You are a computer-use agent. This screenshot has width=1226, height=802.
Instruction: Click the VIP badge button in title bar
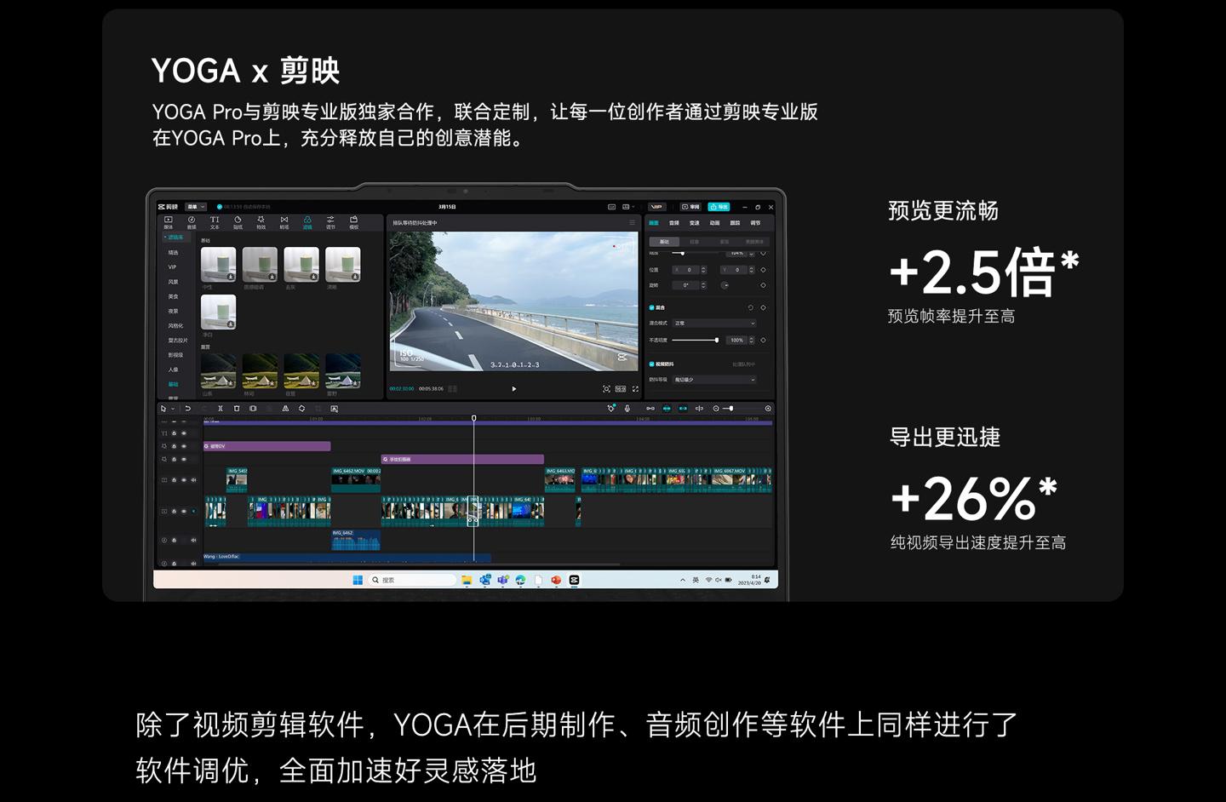(x=657, y=207)
